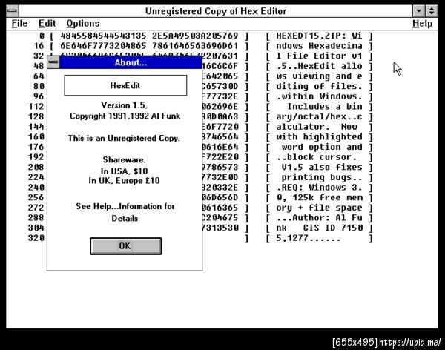
Task: Click ASCII text '5,1277......'
Action: point(309,238)
